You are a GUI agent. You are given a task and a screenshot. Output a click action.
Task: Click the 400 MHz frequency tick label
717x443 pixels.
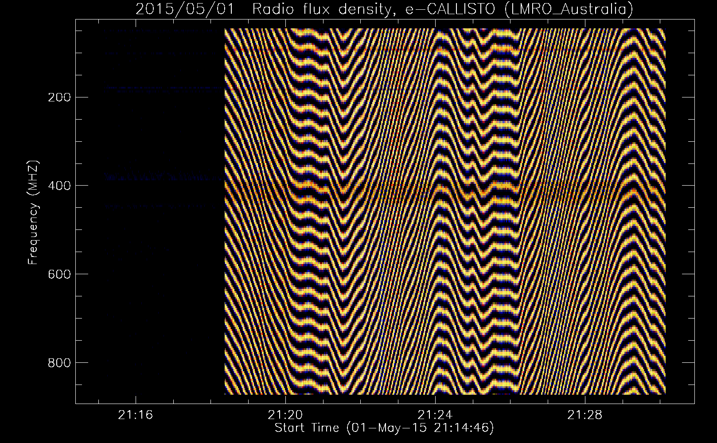coord(58,186)
